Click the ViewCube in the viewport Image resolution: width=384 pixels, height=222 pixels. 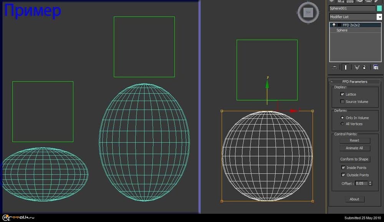tap(308, 13)
